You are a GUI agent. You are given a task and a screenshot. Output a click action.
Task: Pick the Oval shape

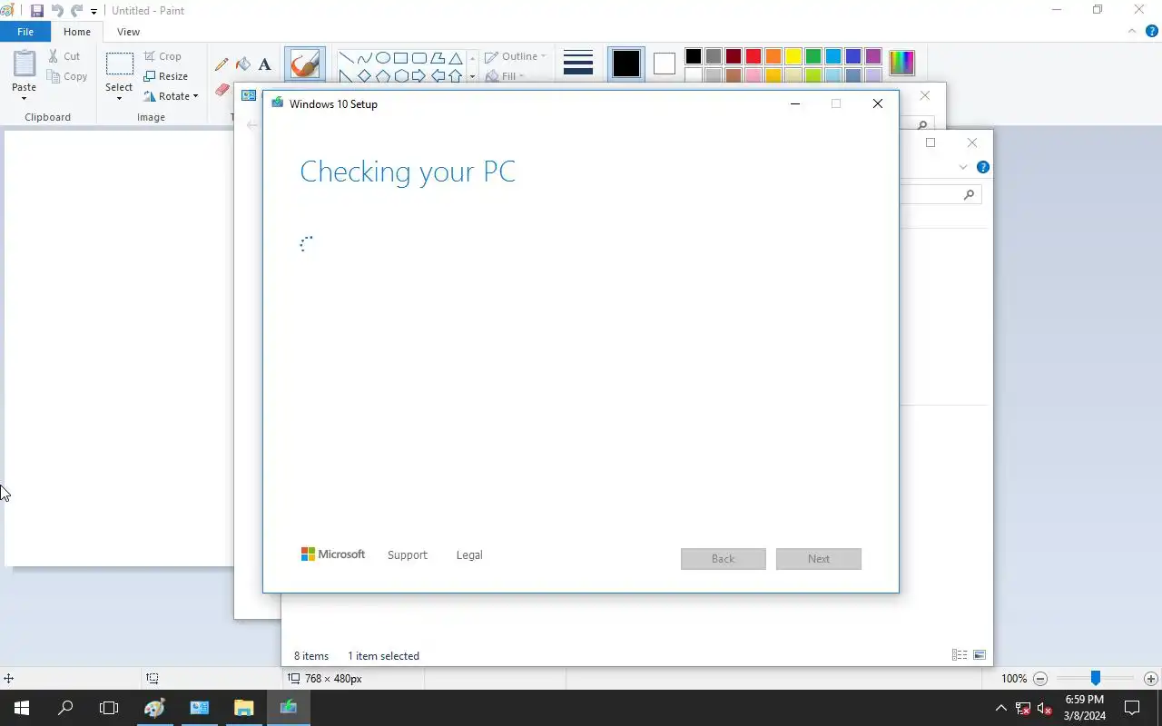[382, 58]
